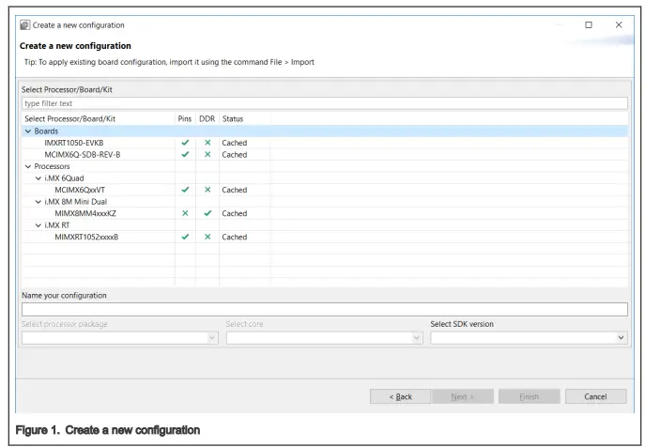
Task: Click DDR cross for MIMXRT1052xxxxB
Action: [x=207, y=237]
